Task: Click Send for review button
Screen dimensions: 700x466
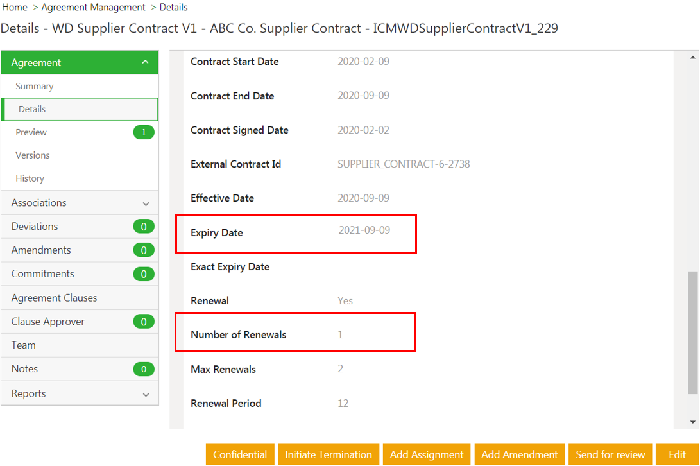Action: point(611,454)
